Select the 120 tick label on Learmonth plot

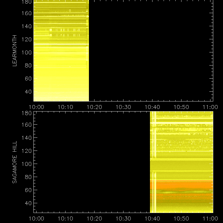click(26, 39)
